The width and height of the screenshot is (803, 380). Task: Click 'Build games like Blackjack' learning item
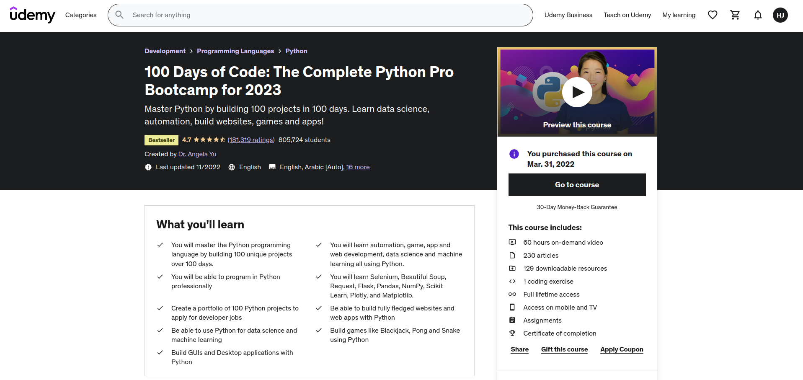[395, 335]
